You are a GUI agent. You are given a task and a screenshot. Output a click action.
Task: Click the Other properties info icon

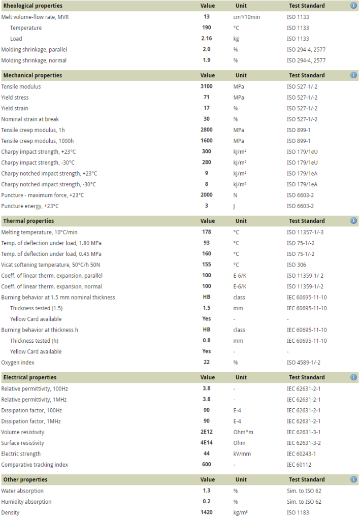[x=353, y=479]
